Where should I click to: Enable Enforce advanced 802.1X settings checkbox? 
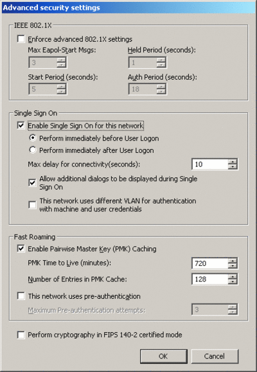point(21,39)
